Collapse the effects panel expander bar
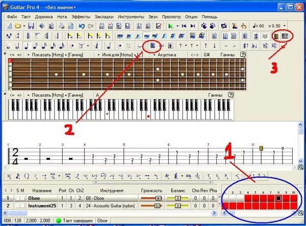 click(x=153, y=182)
